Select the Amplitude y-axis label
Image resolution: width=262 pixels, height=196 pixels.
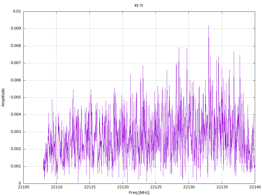pos(3,97)
